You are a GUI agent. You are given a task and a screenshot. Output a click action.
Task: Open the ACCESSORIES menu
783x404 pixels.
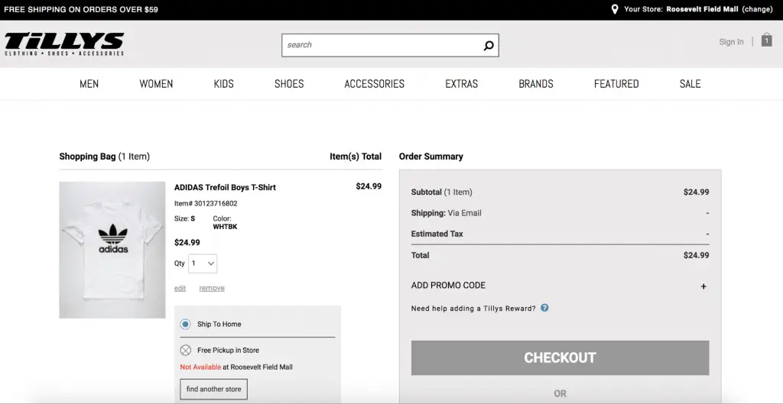point(375,84)
